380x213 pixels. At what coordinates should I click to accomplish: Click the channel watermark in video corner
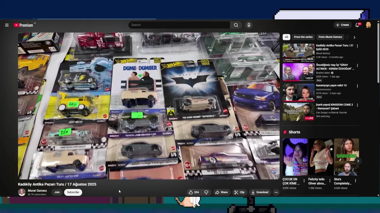tap(274, 171)
